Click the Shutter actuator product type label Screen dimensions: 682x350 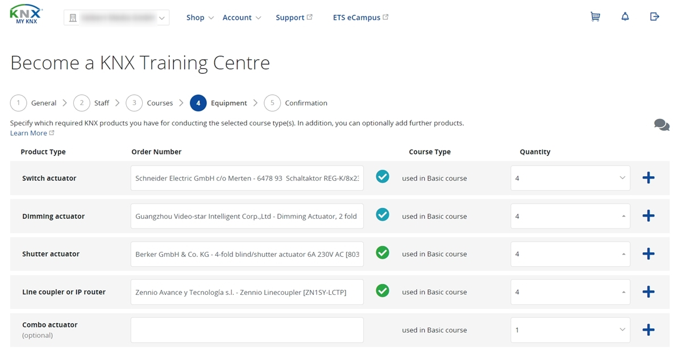(x=51, y=254)
